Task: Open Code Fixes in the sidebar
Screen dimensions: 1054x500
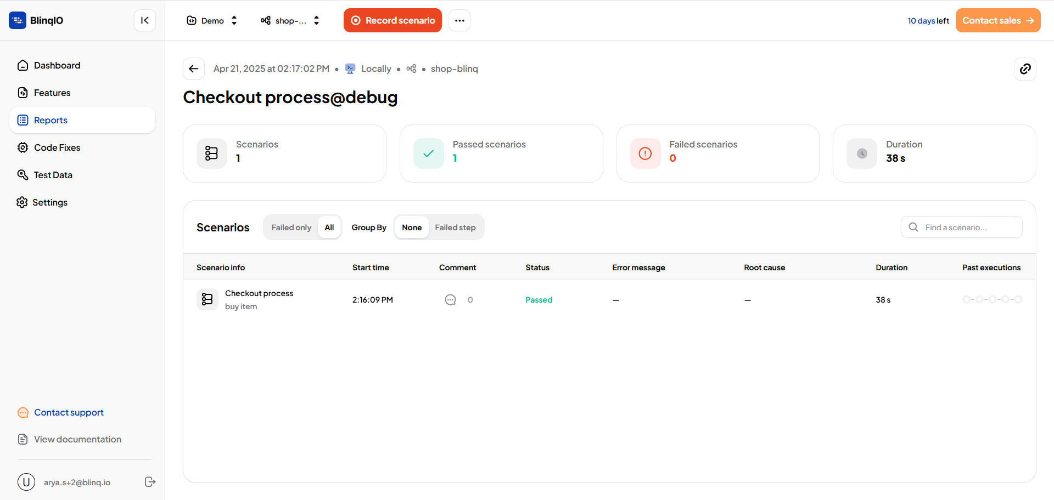Action: click(57, 147)
